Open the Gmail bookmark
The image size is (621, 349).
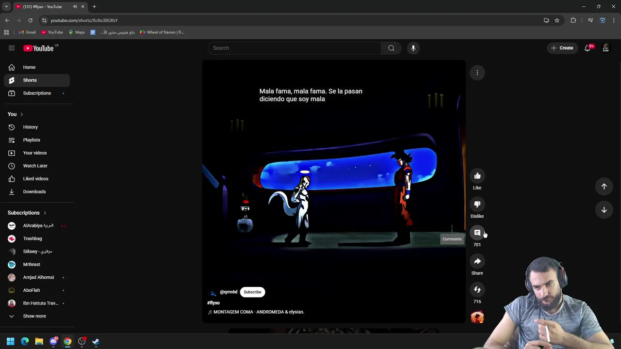point(27,32)
